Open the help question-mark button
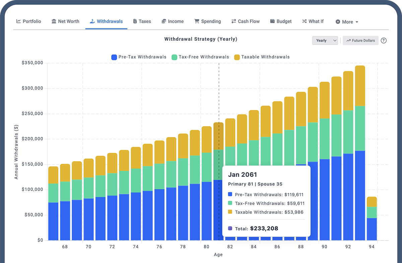 (384, 40)
